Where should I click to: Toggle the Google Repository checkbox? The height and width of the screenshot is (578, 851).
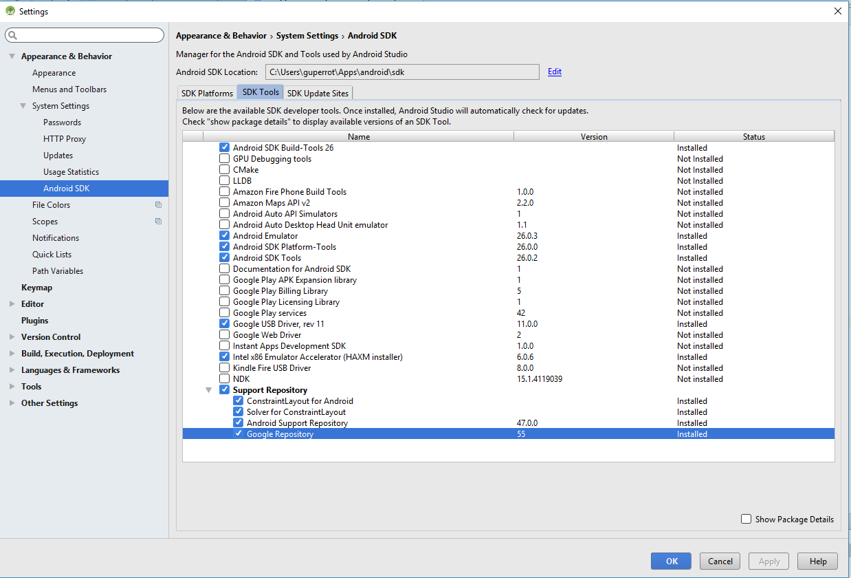(x=238, y=433)
